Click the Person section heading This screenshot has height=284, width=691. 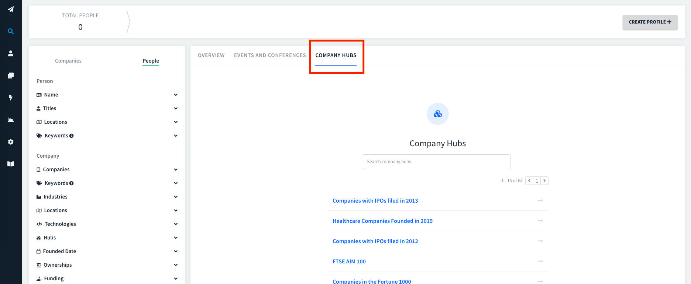tap(45, 81)
